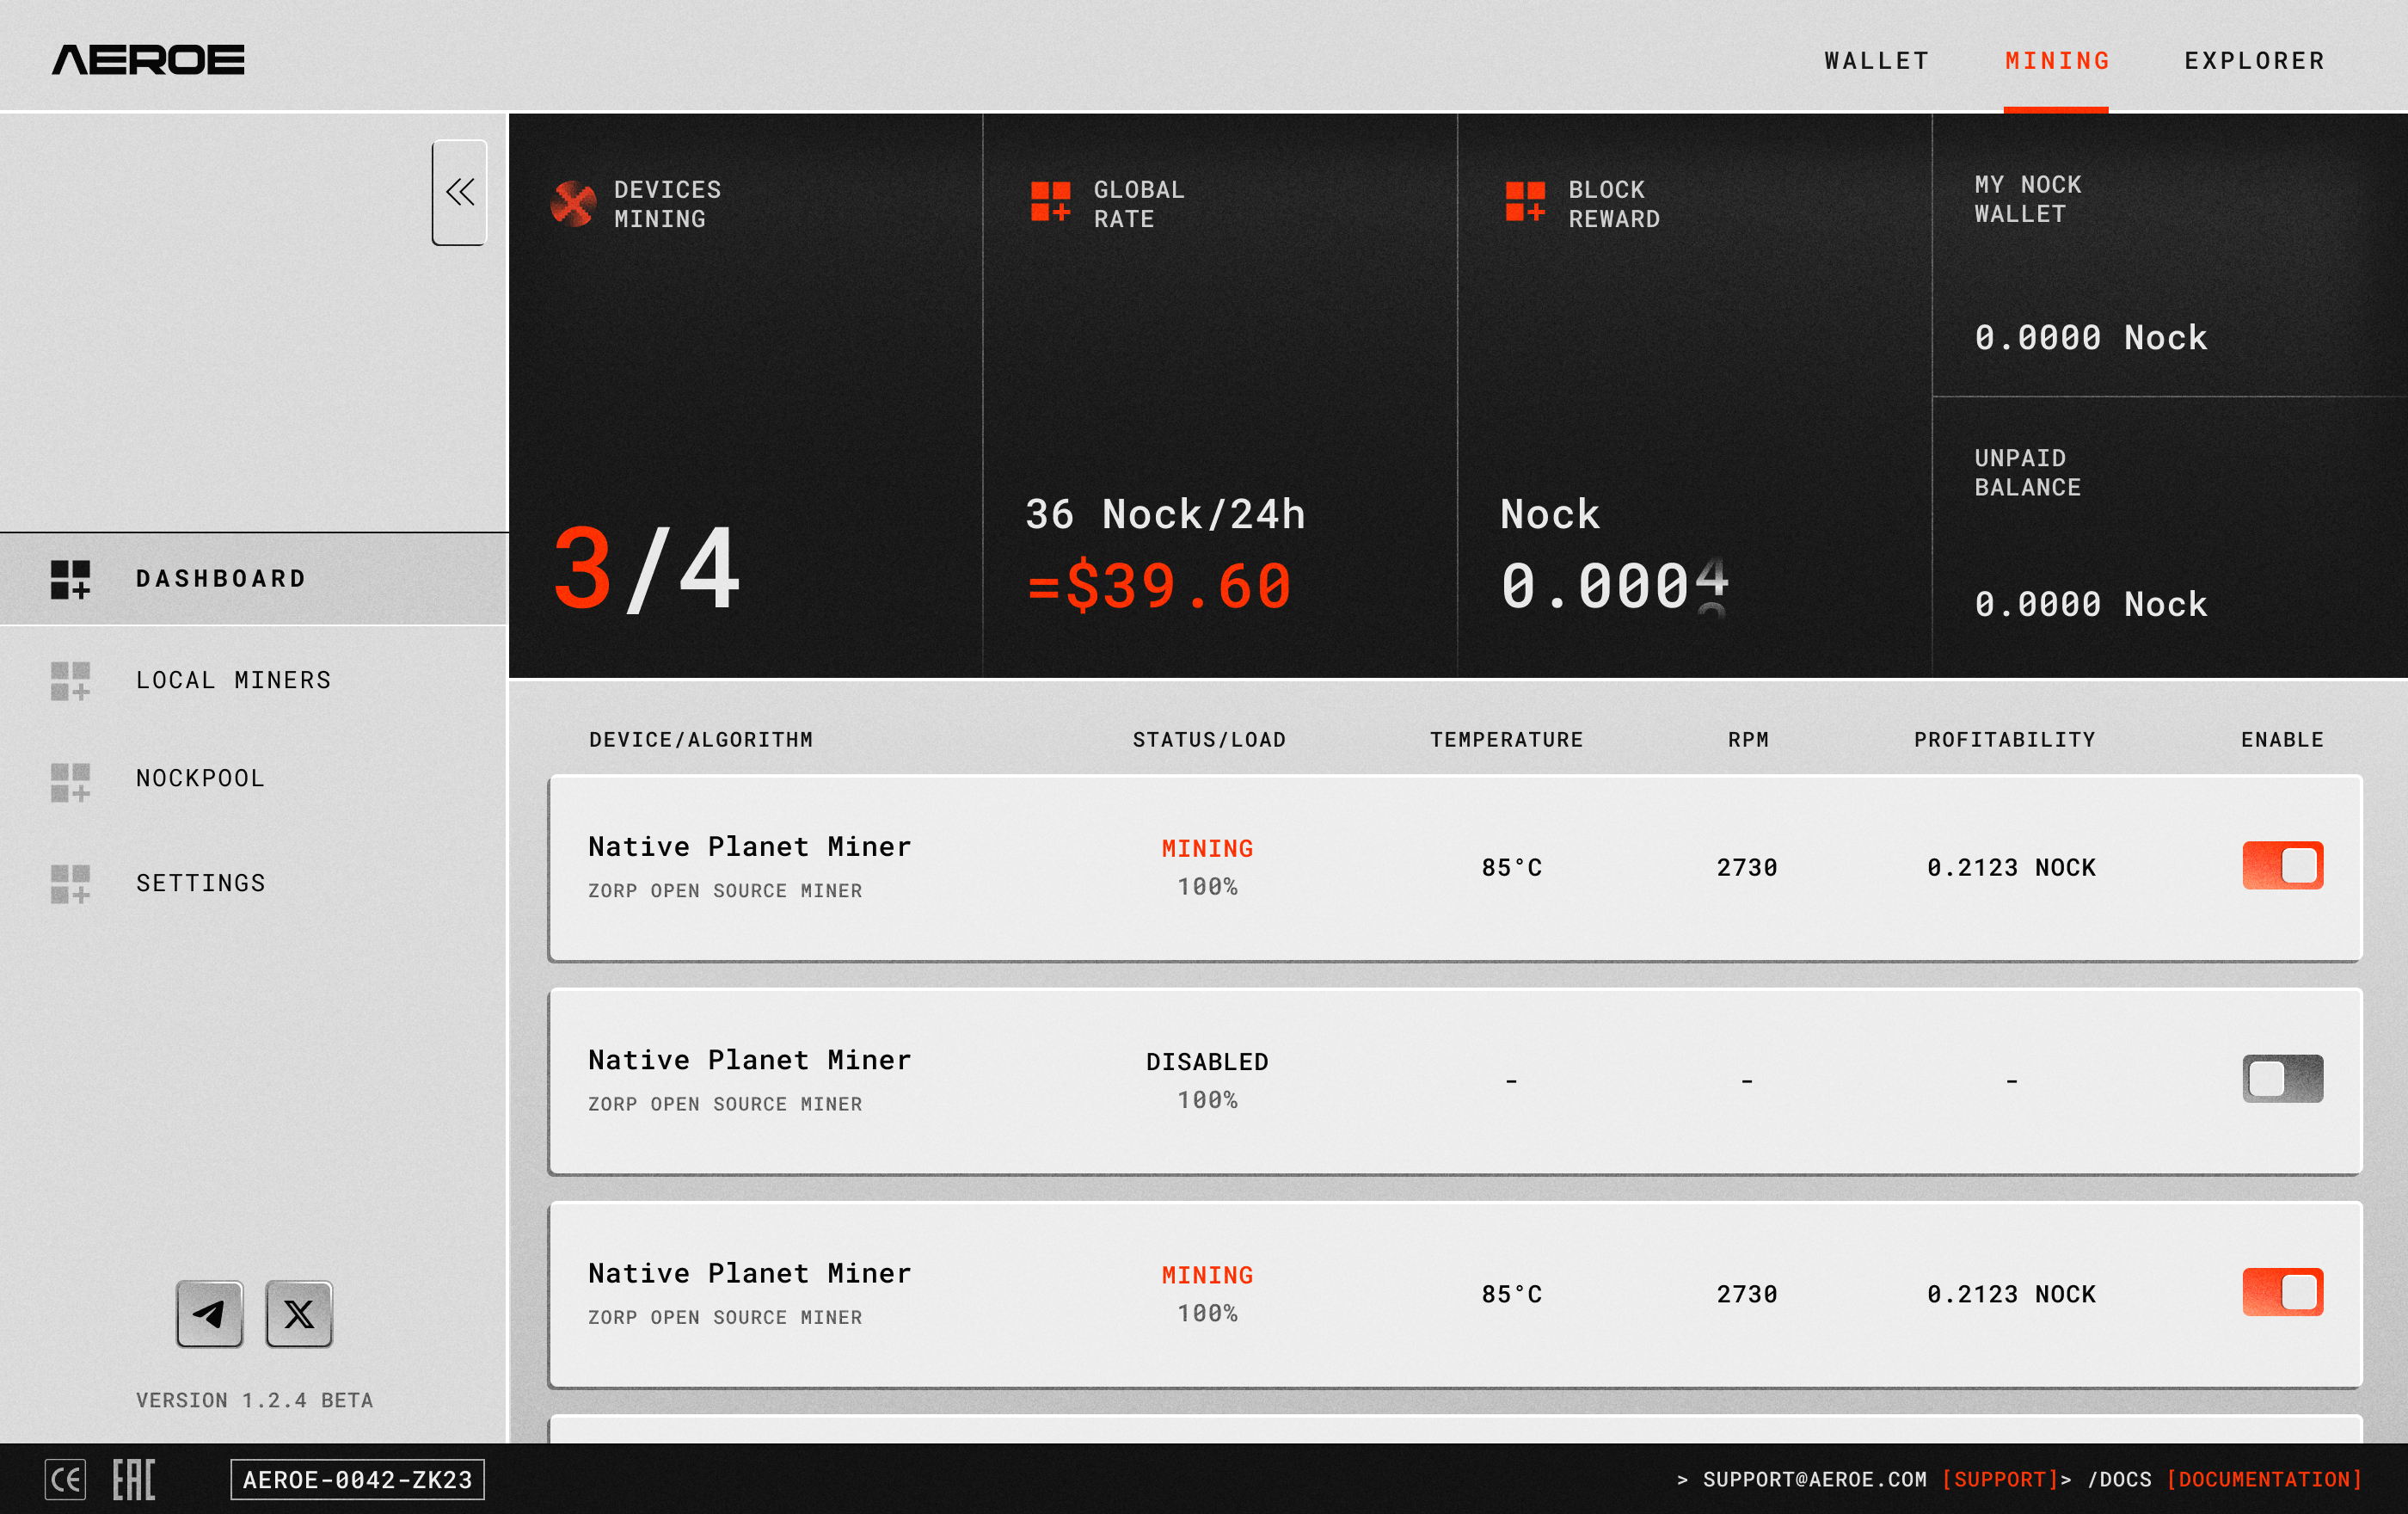Click the [SUPPORT] link in footer
The height and width of the screenshot is (1514, 2408).
click(x=1999, y=1479)
